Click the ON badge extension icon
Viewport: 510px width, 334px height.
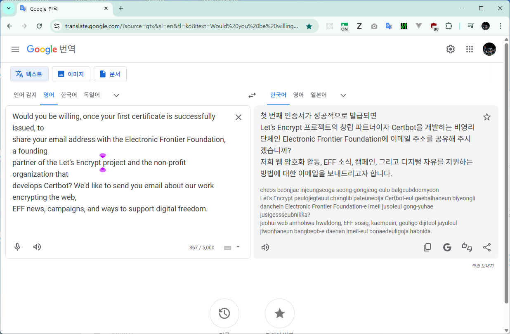tap(345, 26)
